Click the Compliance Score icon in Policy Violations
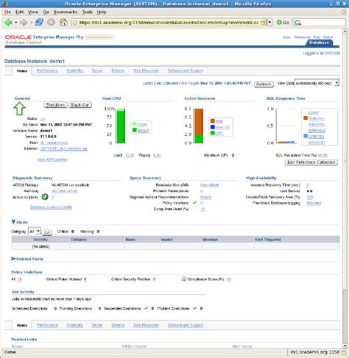 tap(183, 279)
